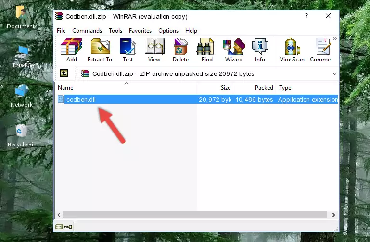
Task: Select the Extract To toolbar icon
Action: click(x=100, y=50)
